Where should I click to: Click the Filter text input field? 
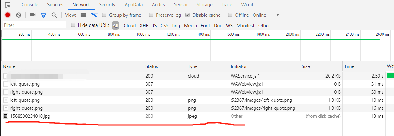pyautogui.click(x=34, y=25)
